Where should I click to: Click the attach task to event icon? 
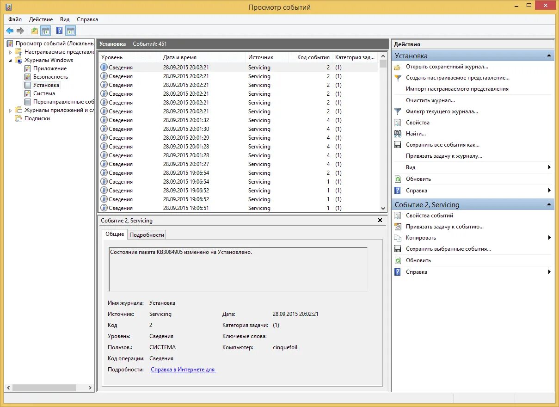(398, 227)
